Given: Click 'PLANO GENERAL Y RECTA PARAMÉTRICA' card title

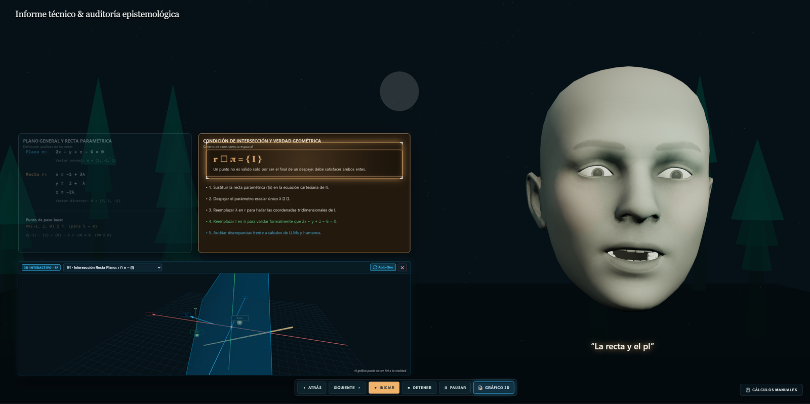Looking at the screenshot, I should coord(67,141).
